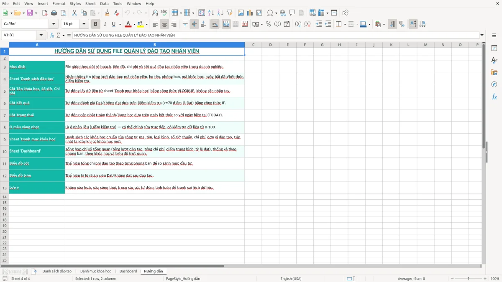Open Find & Replace tool
This screenshot has height=282, width=502.
tap(155, 13)
